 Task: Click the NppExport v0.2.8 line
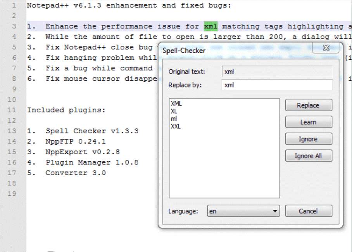pyautogui.click(x=73, y=152)
